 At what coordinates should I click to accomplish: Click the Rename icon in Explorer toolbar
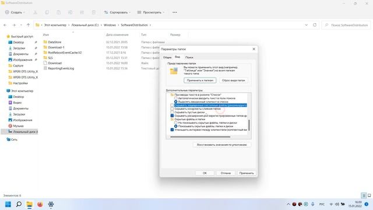70,12
